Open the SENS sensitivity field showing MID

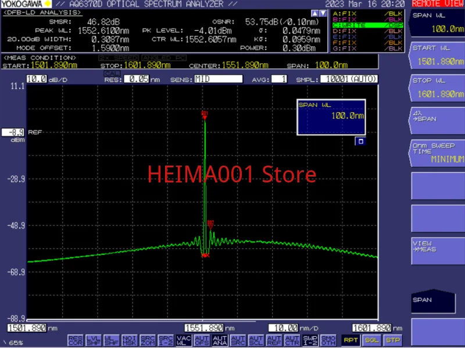pos(219,79)
